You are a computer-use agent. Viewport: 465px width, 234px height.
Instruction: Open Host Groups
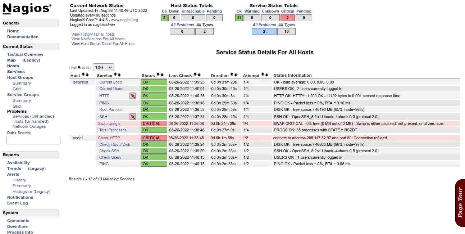pyautogui.click(x=20, y=77)
